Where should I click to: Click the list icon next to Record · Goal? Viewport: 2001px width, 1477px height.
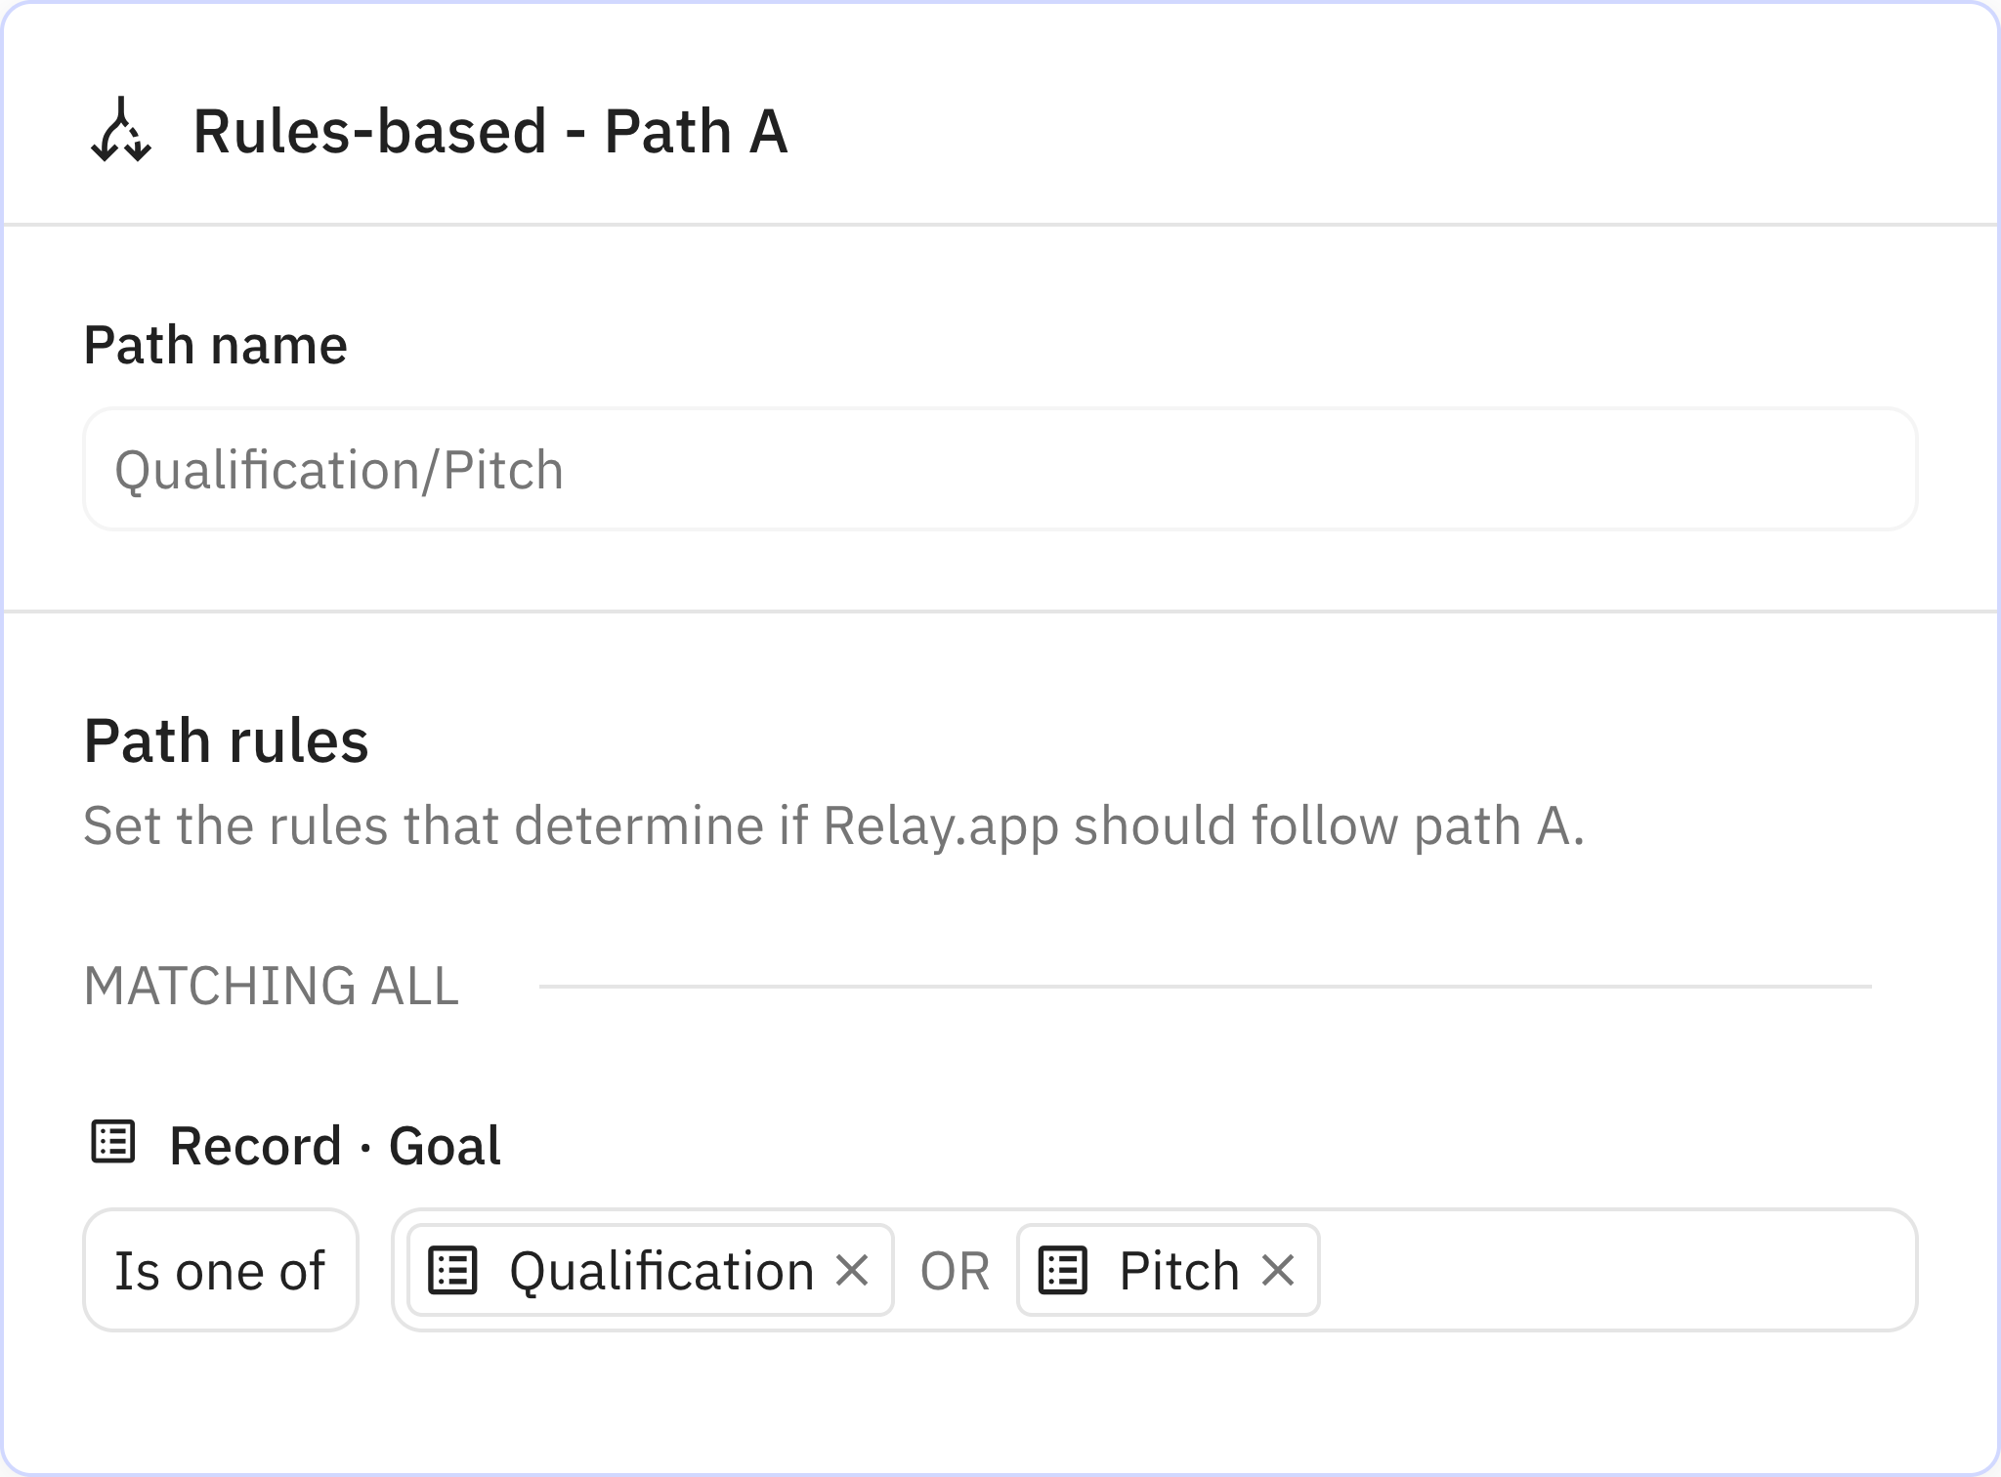[112, 1143]
